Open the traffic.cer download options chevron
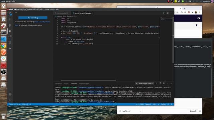The width and height of the screenshot is (214, 120). 140,111
